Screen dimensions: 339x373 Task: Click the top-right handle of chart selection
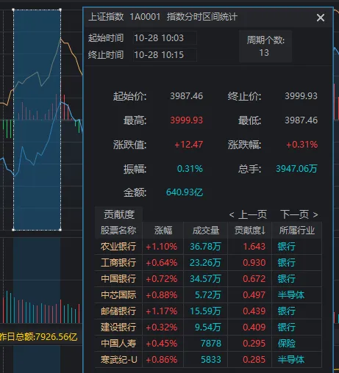pos(60,10)
